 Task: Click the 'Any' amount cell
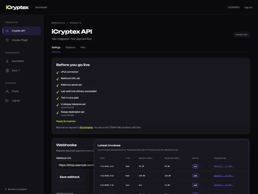(140, 185)
